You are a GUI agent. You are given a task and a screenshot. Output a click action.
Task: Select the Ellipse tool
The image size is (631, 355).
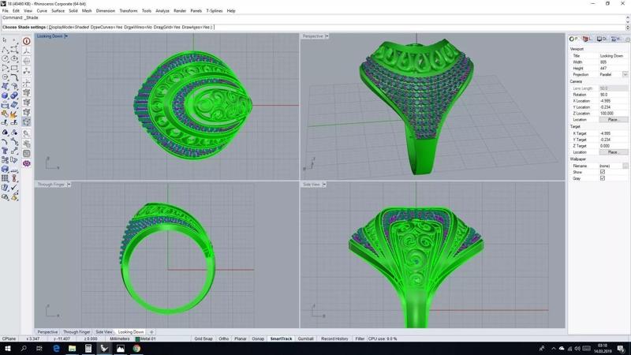point(14,58)
